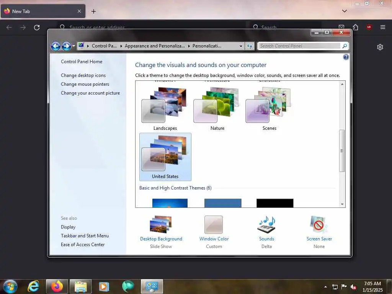The image size is (392, 294).
Task: Open the Sounds keyboard icon
Action: (x=266, y=224)
